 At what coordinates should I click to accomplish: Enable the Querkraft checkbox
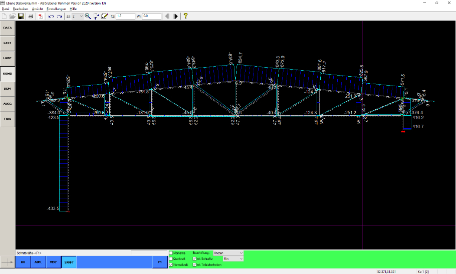point(171,259)
